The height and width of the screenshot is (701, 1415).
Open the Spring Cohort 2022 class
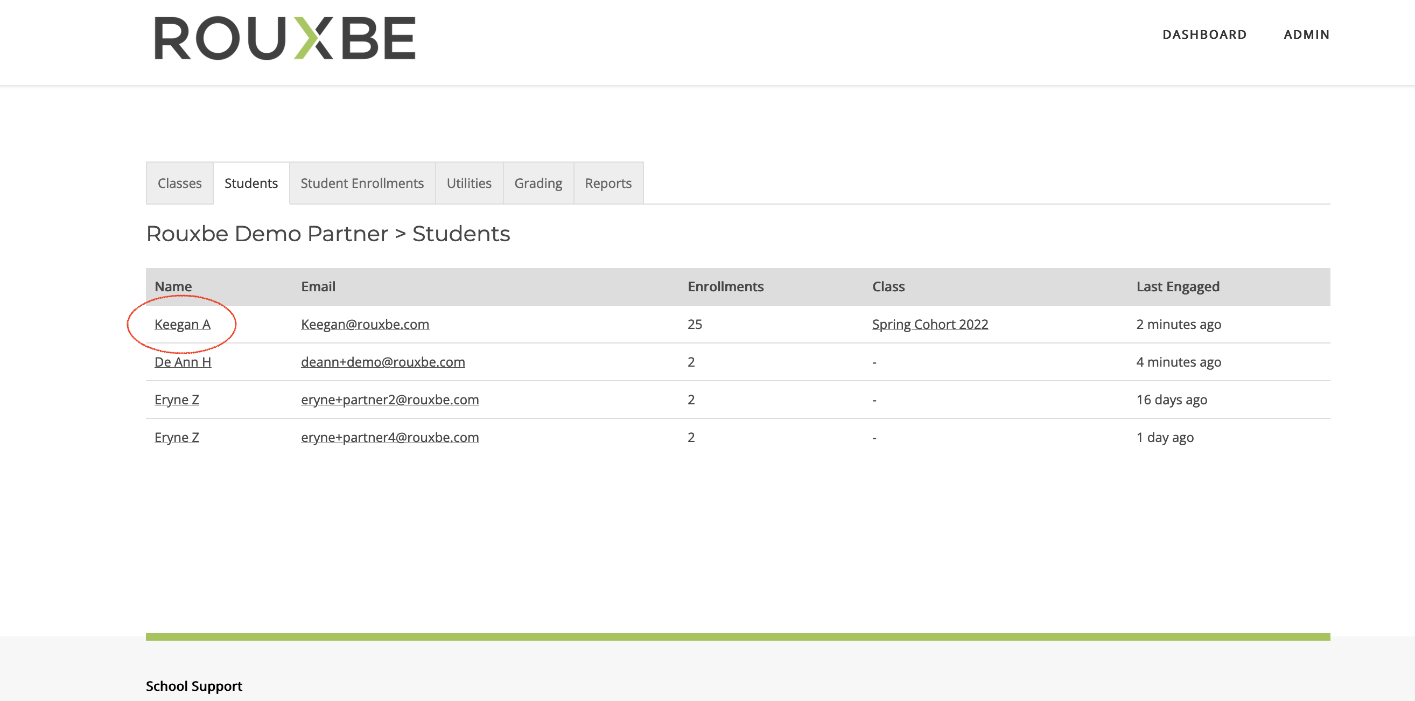click(930, 324)
